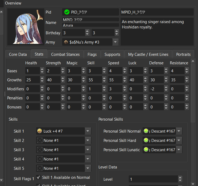
Task: Increase Bonuses Luck value
Action: click(145, 105)
